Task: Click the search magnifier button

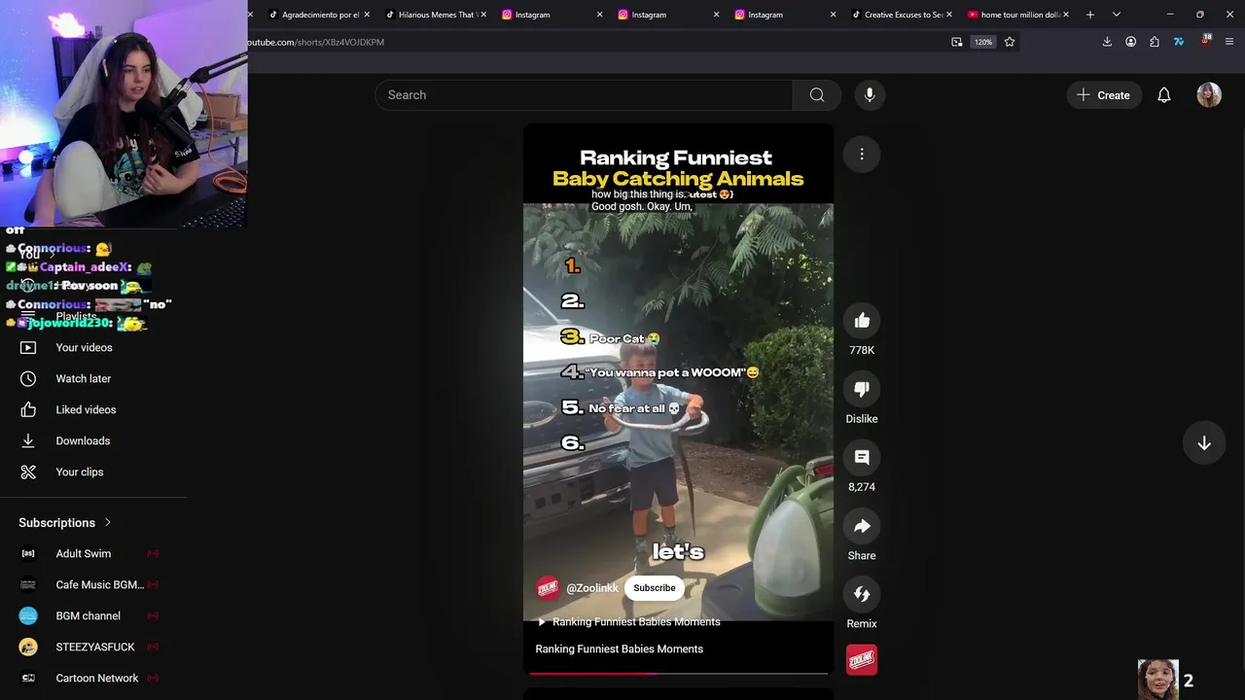Action: click(x=817, y=94)
